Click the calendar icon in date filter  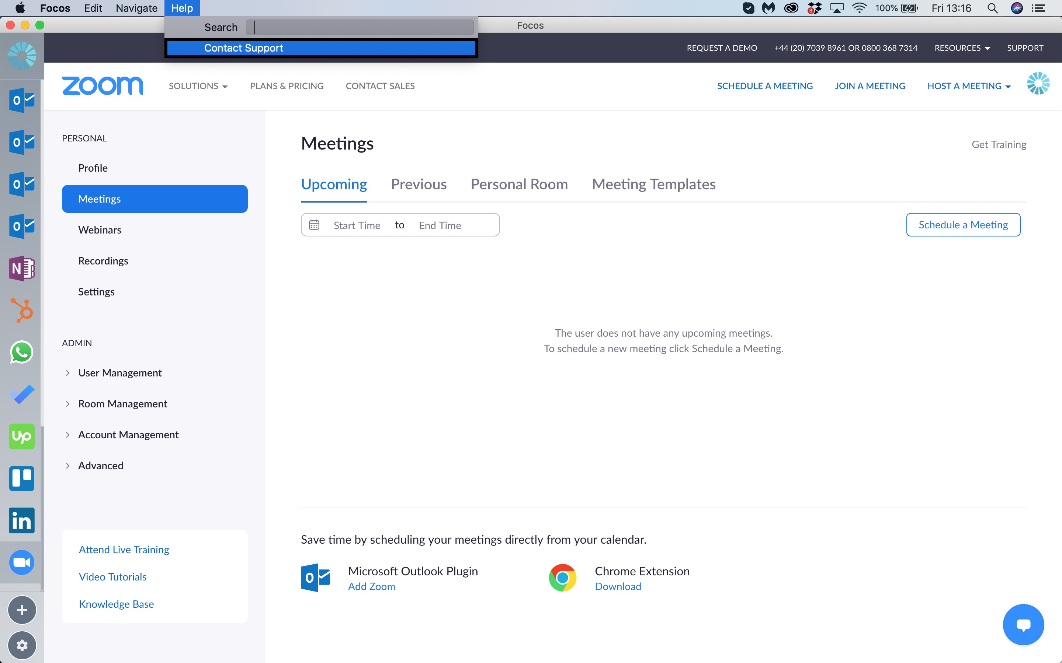(x=314, y=225)
